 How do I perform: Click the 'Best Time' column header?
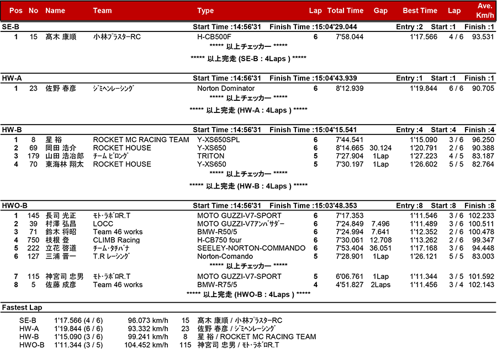(x=420, y=10)
